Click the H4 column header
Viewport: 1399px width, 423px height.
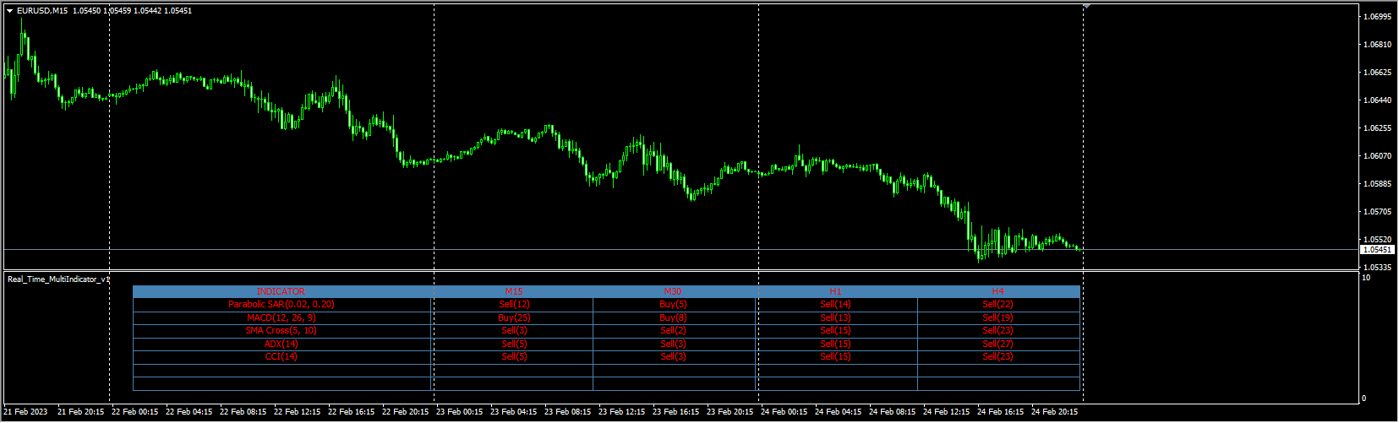[x=998, y=291]
